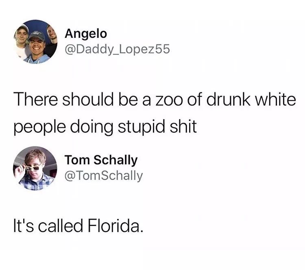This screenshot has height=270, width=305.
Task: Visit the @Daddy_Lopez55 handle
Action: click(x=117, y=49)
